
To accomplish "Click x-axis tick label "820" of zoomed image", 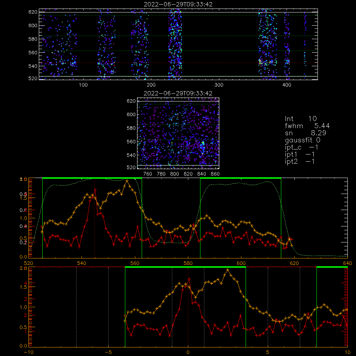I will click(x=188, y=174).
